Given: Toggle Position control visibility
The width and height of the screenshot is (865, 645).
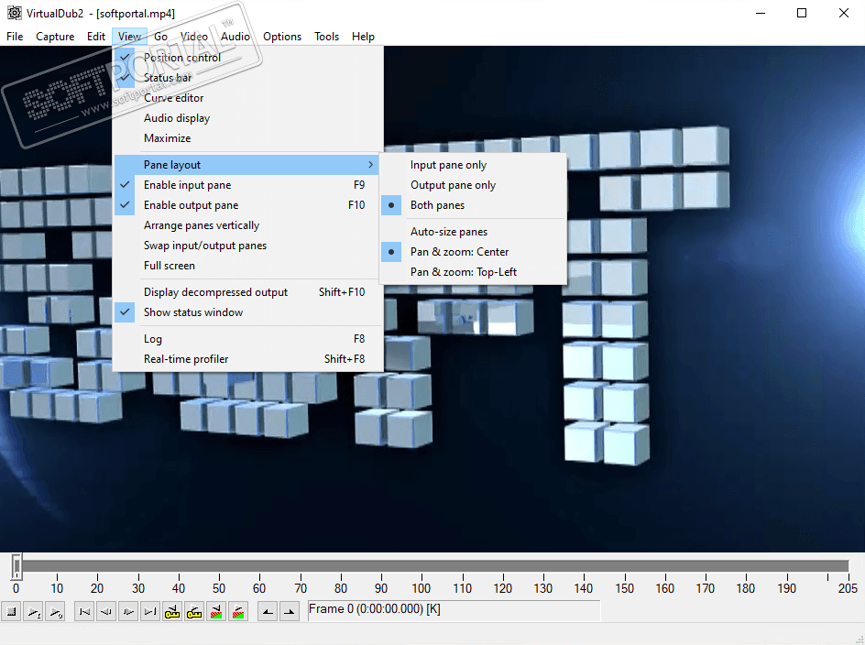Looking at the screenshot, I should coord(247,58).
